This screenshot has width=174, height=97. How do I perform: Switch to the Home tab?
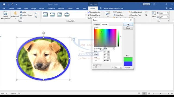[x=11, y=8]
